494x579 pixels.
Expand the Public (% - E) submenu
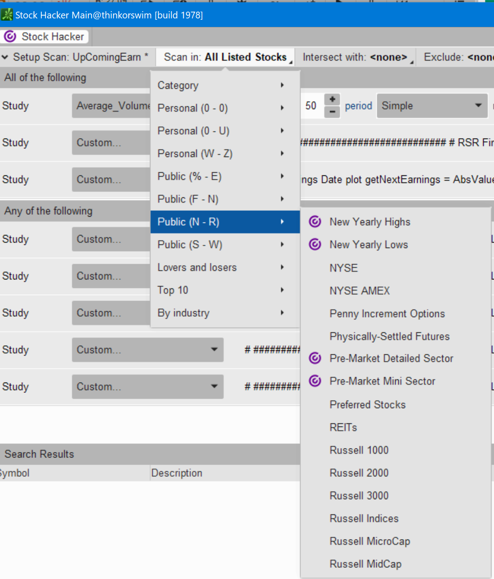pyautogui.click(x=225, y=176)
